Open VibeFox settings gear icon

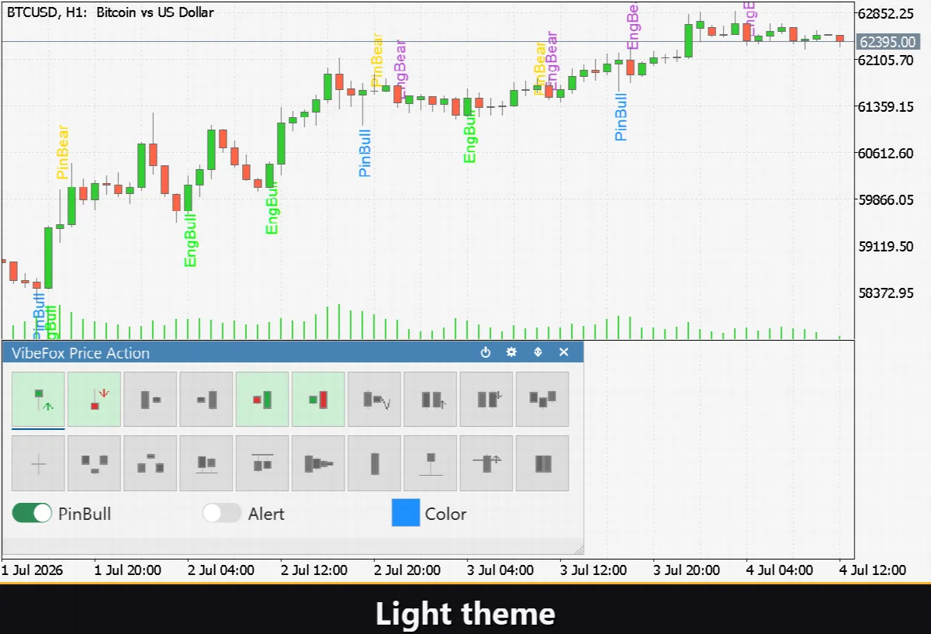click(x=511, y=352)
